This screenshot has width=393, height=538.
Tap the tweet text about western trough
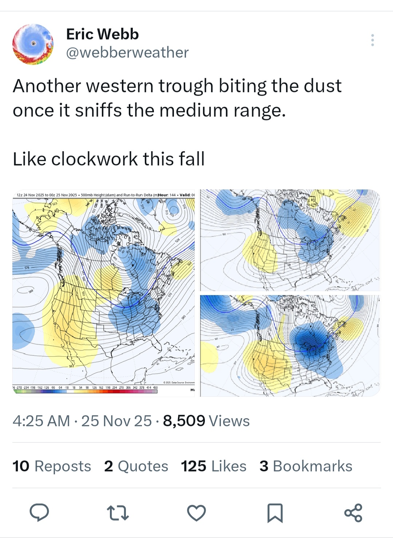[x=177, y=98]
